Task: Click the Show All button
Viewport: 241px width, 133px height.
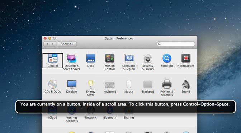Action: [x=67, y=44]
